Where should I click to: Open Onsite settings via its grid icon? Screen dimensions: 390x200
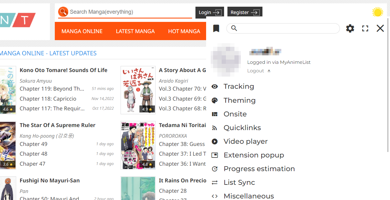pos(215,114)
